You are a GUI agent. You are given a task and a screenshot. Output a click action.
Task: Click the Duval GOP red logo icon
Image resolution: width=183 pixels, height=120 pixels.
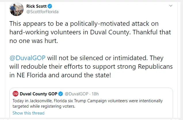tap(16, 94)
